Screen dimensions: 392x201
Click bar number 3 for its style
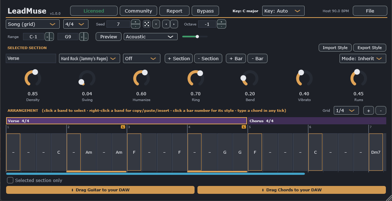[x=129, y=127]
